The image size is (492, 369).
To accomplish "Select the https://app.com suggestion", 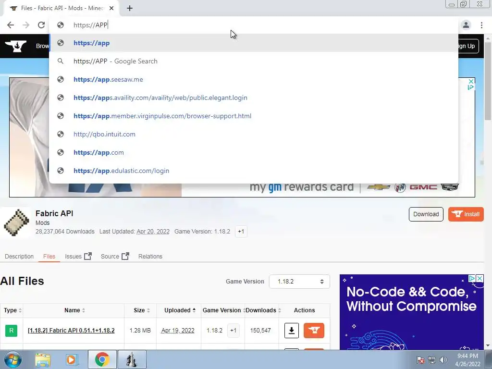I will (254, 152).
